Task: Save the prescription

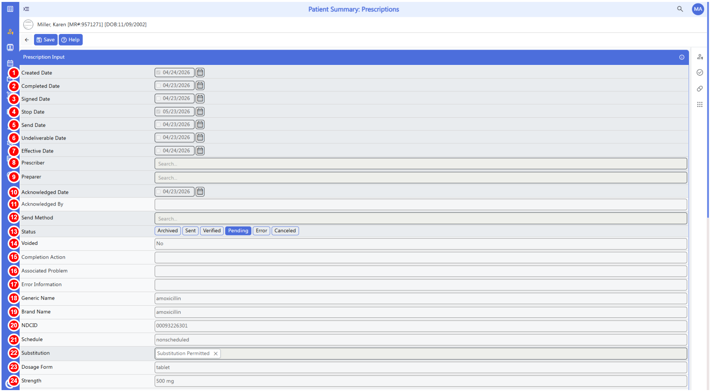Action: [x=46, y=40]
